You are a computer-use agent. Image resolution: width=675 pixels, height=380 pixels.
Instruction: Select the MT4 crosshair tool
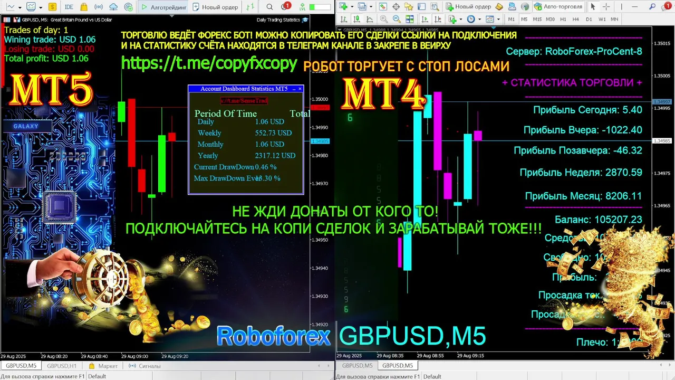[606, 6]
